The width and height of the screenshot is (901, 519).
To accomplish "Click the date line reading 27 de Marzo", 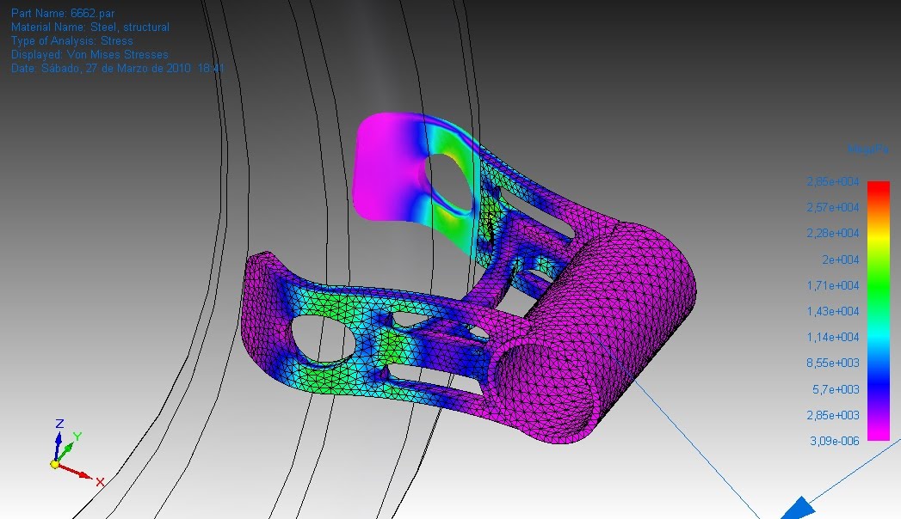I will [118, 68].
